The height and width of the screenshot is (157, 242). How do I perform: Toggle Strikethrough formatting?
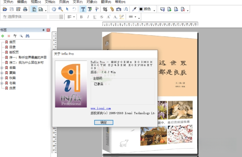101,17
